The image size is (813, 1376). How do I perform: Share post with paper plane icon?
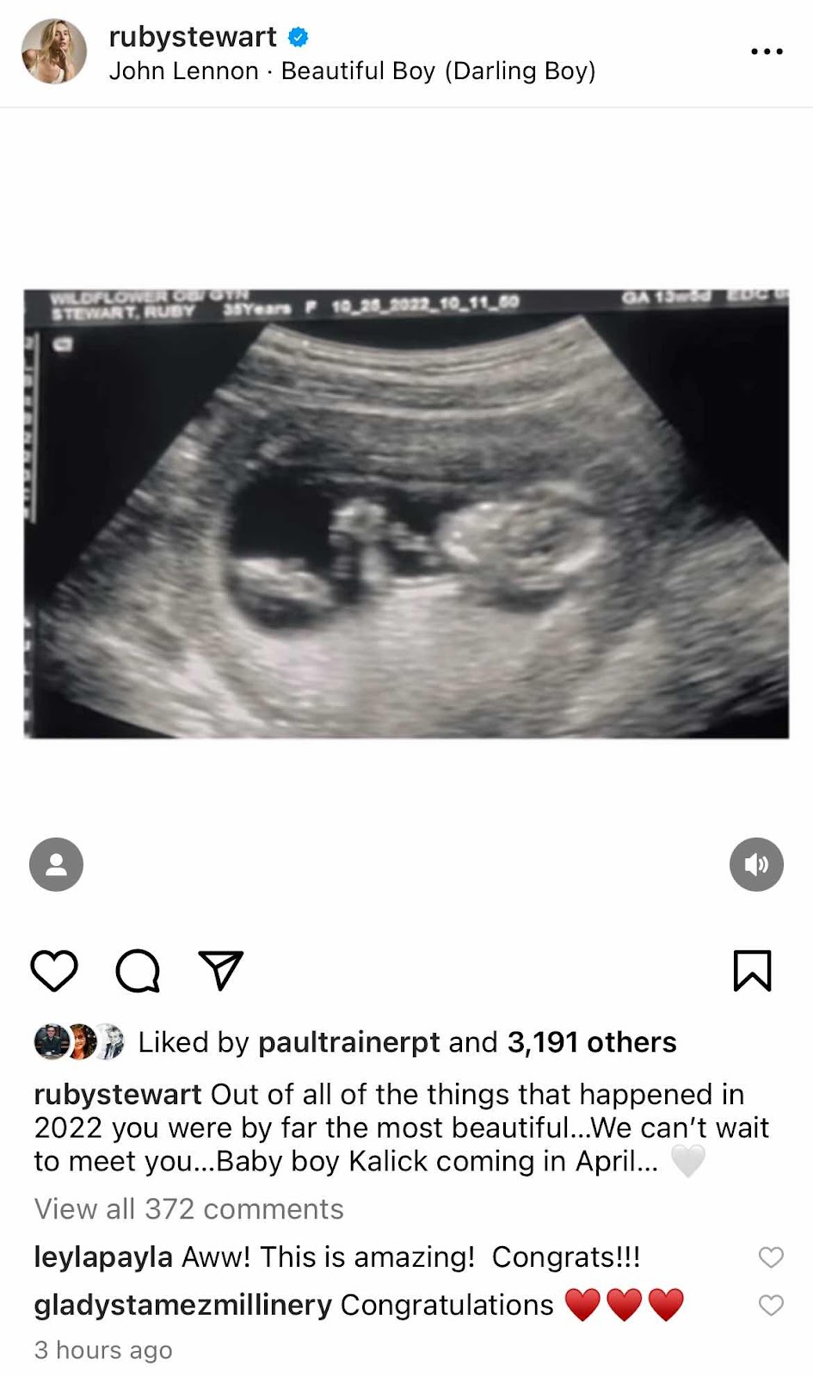(221, 970)
